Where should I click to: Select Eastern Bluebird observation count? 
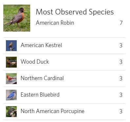(x=121, y=95)
